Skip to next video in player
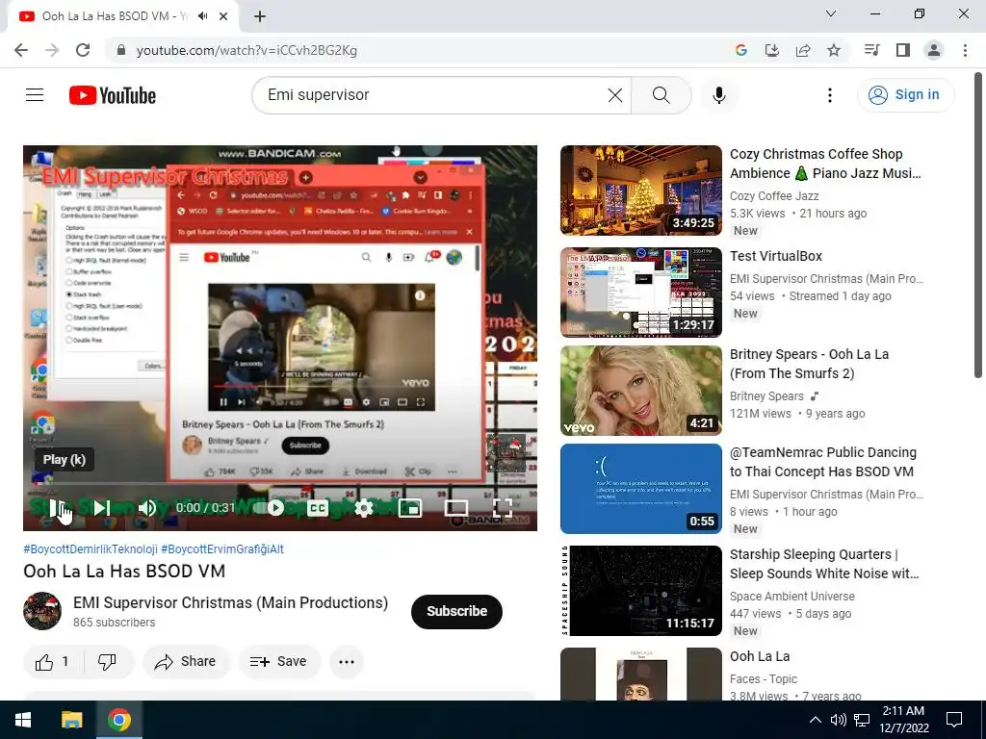 (101, 508)
